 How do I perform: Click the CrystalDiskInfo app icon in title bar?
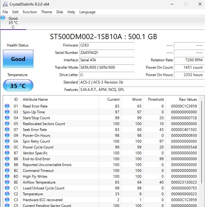click(x=5, y=4)
